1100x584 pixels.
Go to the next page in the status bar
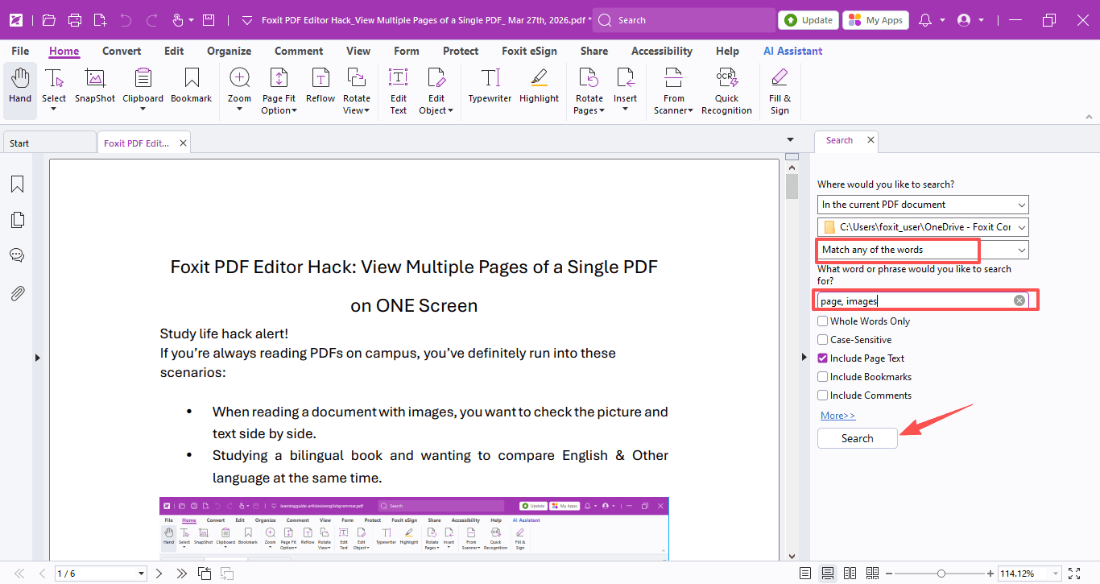159,574
